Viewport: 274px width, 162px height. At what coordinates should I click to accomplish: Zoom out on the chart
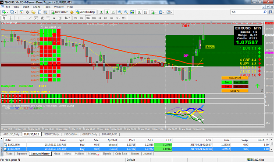(x=126, y=12)
